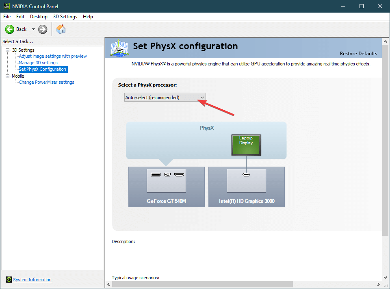Click the Laptop Display monitor icon
The height and width of the screenshot is (289, 390).
click(x=246, y=145)
